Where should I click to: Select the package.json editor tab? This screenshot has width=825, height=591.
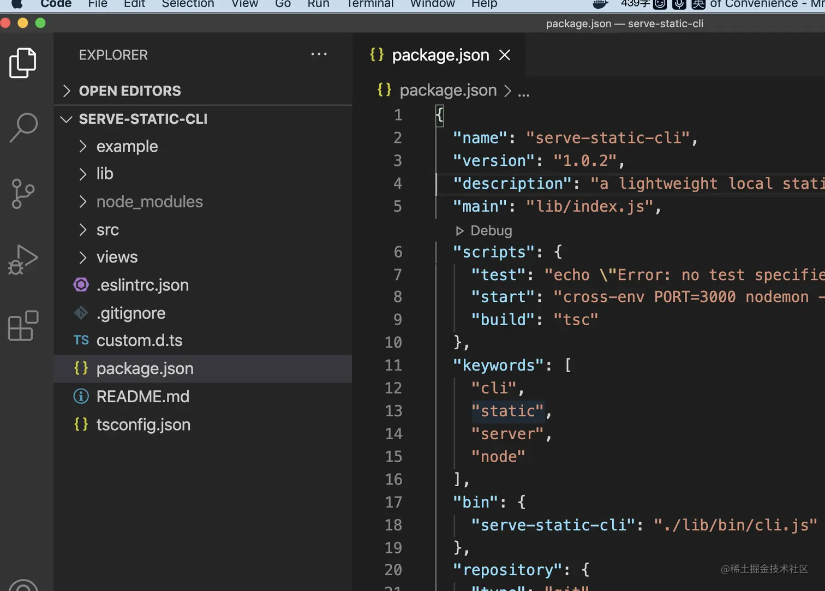coord(439,55)
